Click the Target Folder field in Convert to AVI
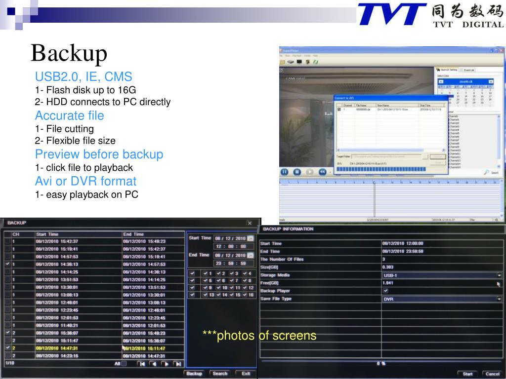The height and width of the screenshot is (379, 506). (x=386, y=156)
